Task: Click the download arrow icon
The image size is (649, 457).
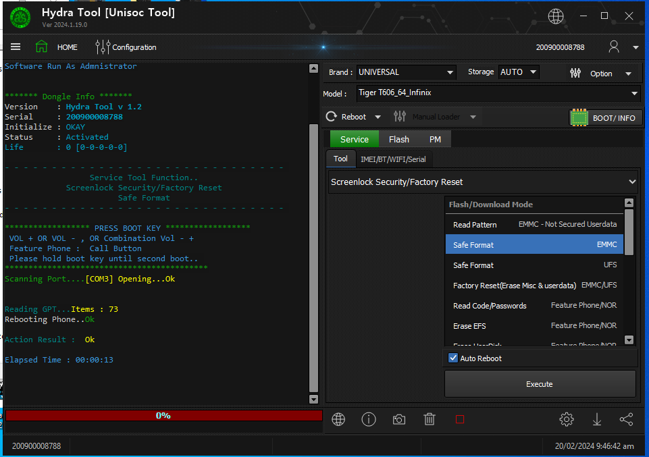Action: [596, 419]
